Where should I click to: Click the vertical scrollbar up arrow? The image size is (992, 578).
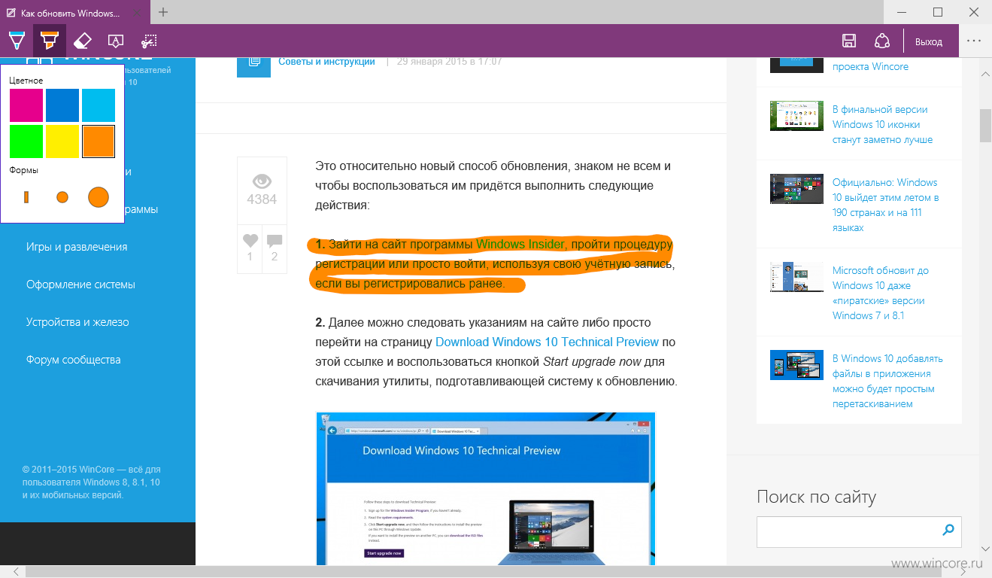(x=984, y=72)
